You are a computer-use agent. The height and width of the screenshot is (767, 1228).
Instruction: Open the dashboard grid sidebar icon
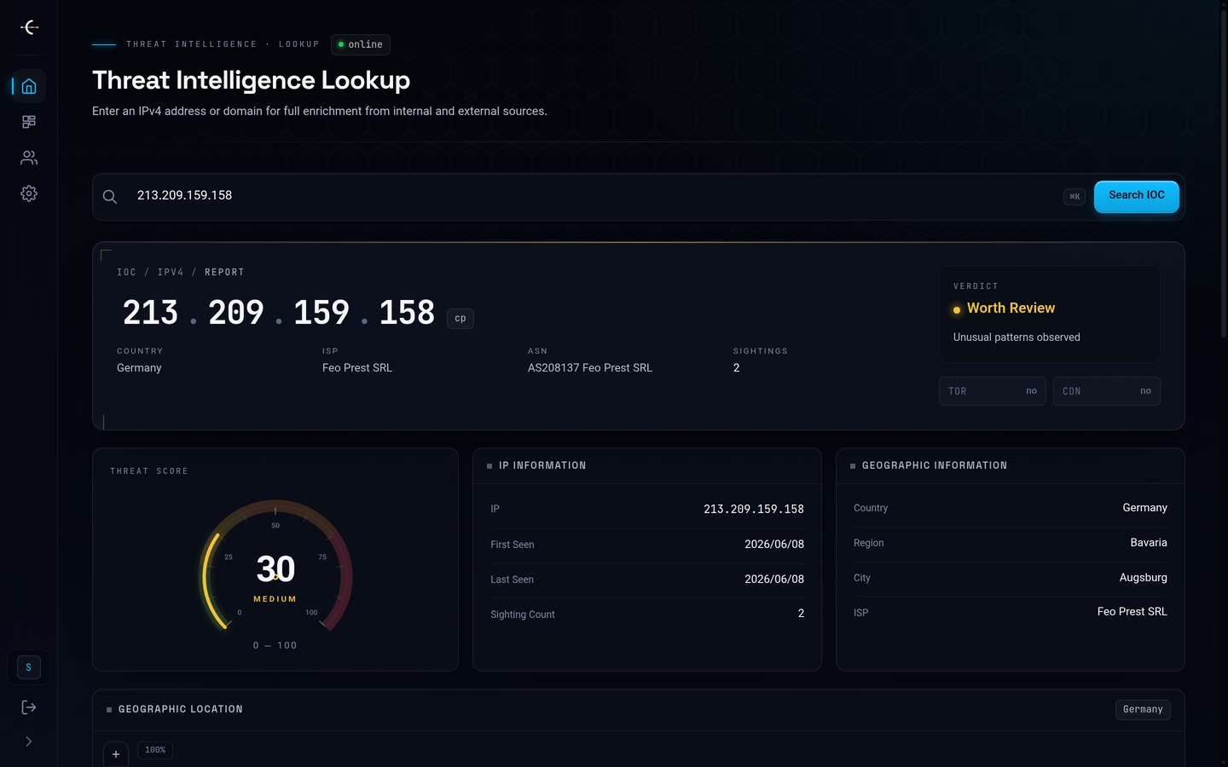tap(28, 122)
